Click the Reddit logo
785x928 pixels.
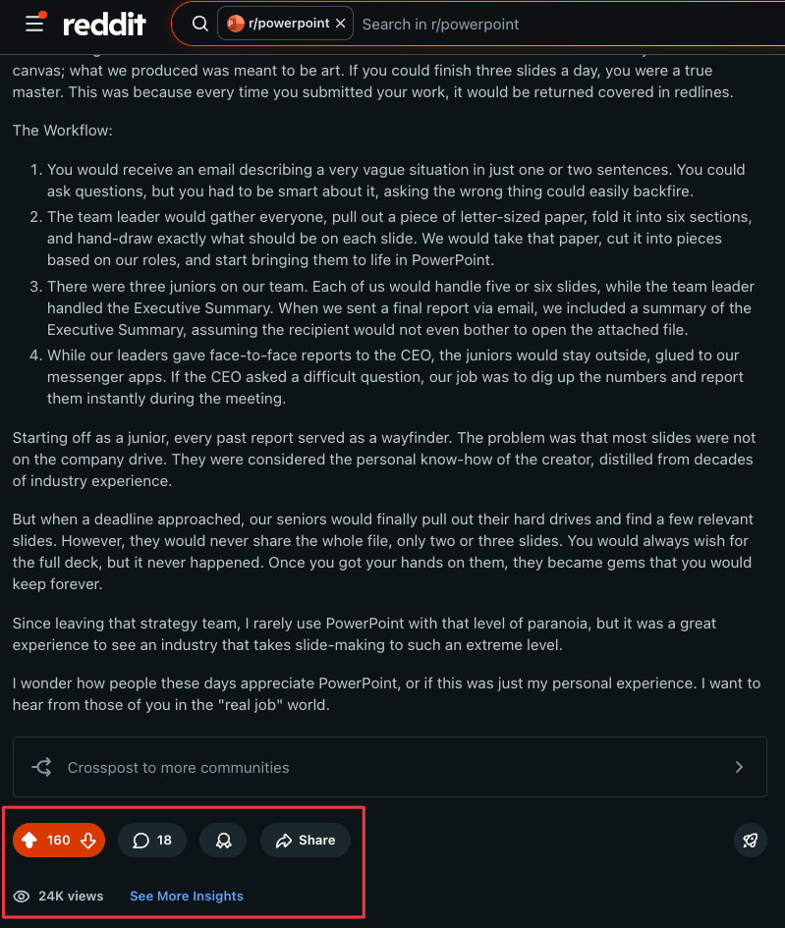pyautogui.click(x=104, y=25)
